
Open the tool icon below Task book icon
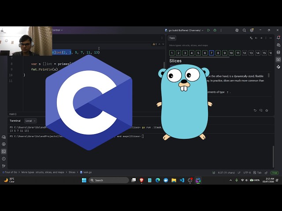pyautogui.click(x=278, y=67)
